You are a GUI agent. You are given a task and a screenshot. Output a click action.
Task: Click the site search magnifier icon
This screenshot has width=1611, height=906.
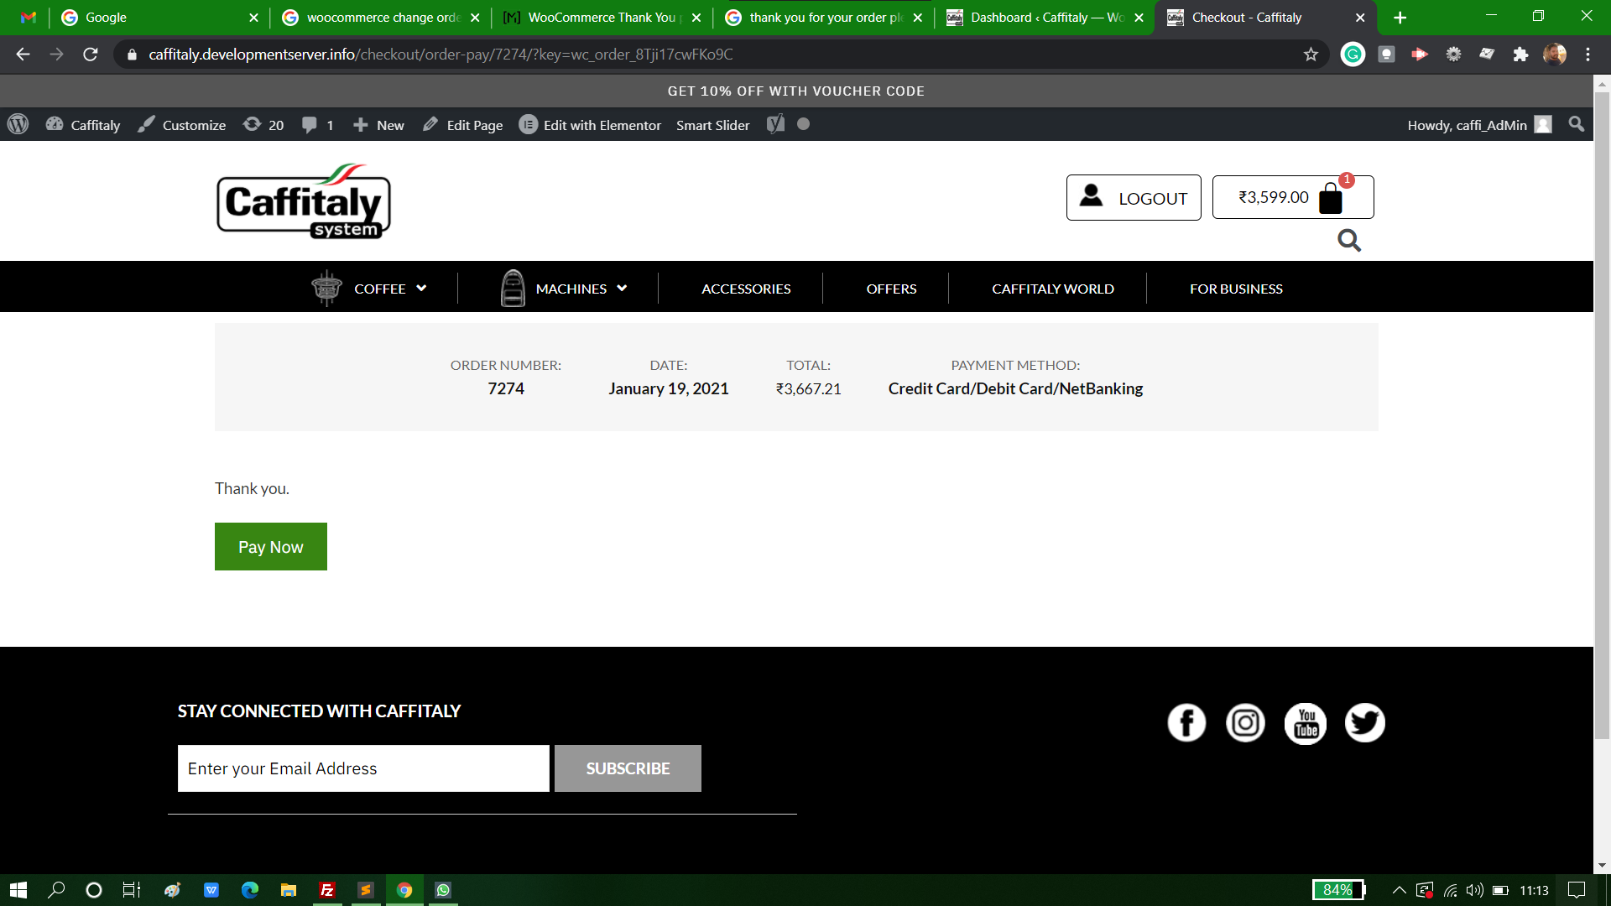1348,241
